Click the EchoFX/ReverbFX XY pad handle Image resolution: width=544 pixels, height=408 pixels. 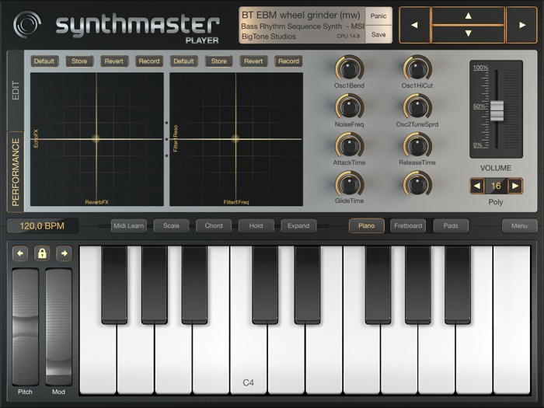pos(96,139)
